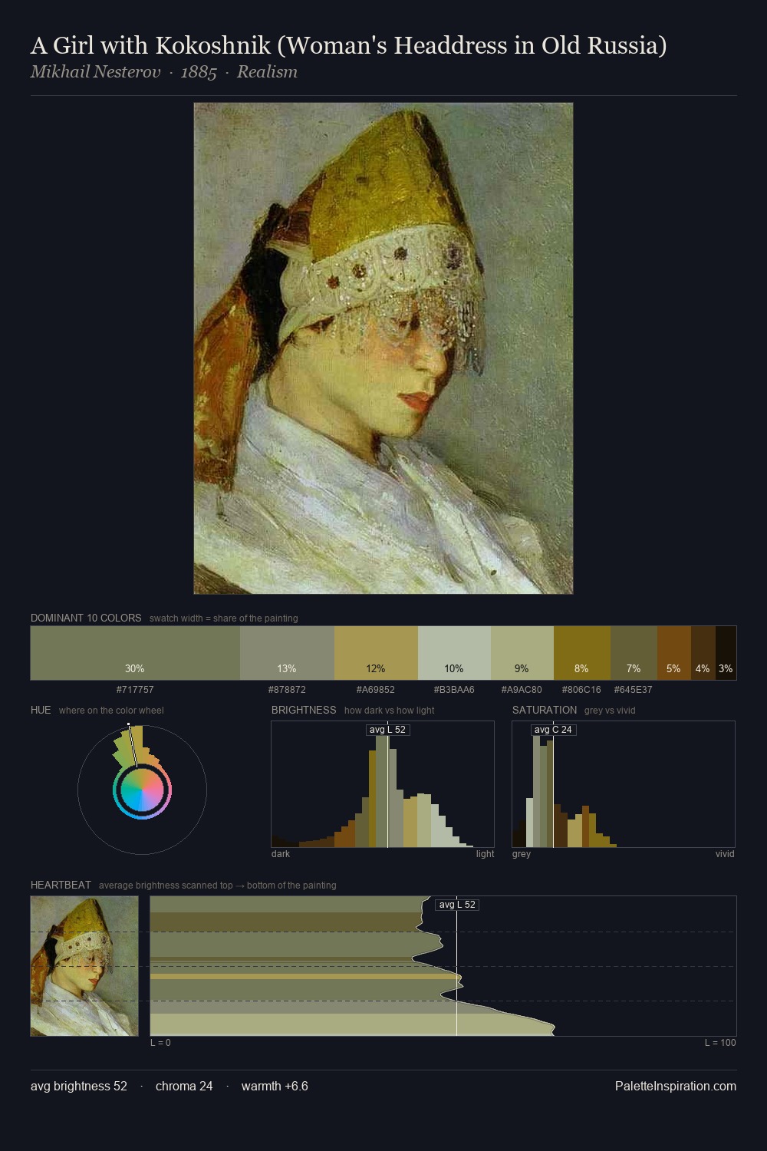Click the L = 0 axis label
Image resolution: width=767 pixels, height=1151 pixels.
pyautogui.click(x=160, y=1043)
